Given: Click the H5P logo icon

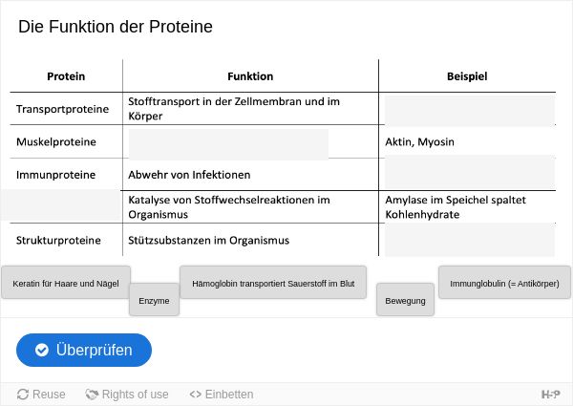Looking at the screenshot, I should 551,395.
